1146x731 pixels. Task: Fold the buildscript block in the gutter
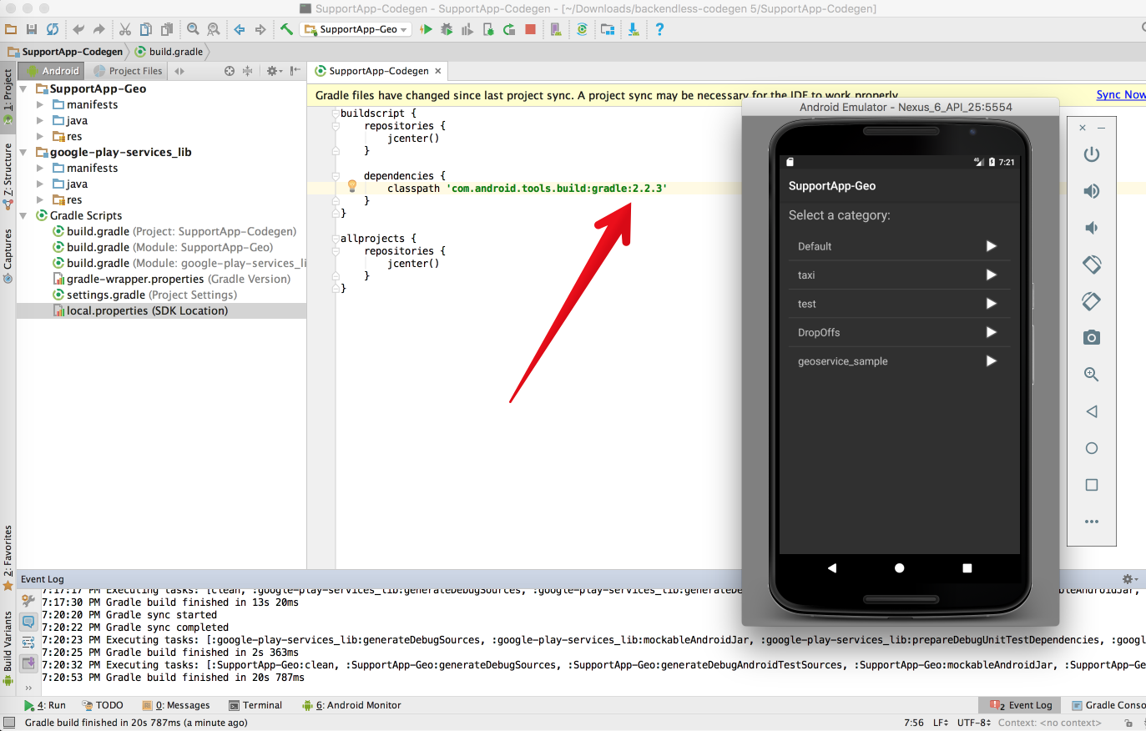(336, 113)
